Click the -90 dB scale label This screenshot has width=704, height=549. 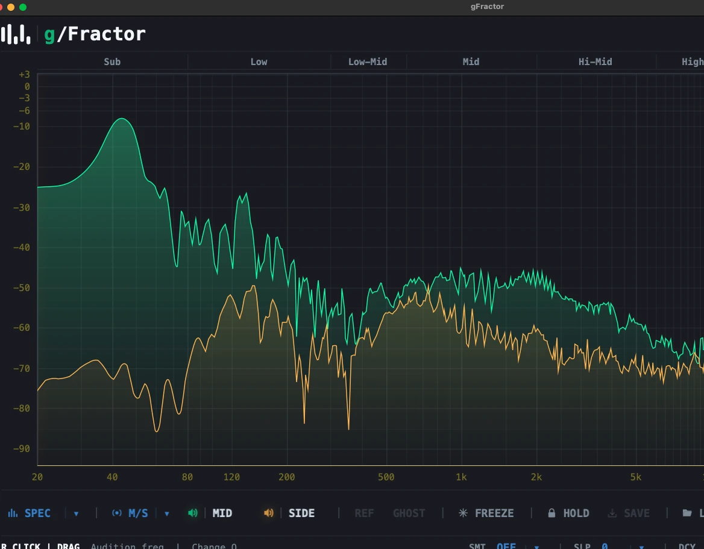click(x=22, y=448)
